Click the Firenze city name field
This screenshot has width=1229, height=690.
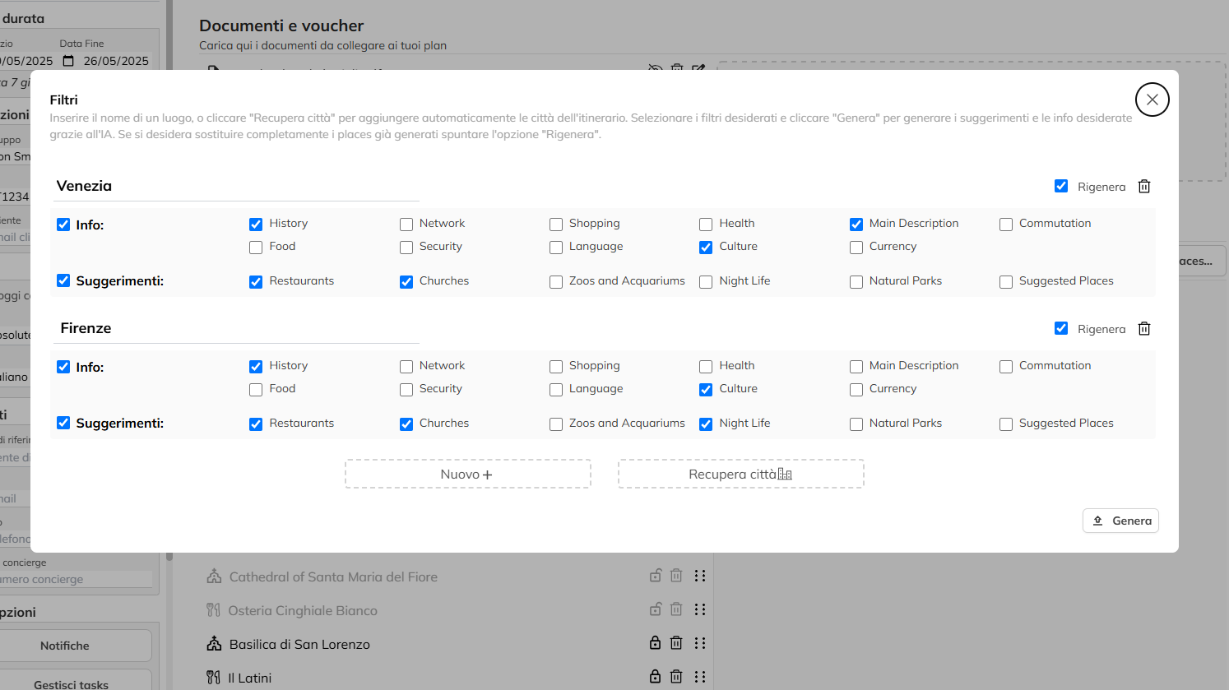tap(237, 328)
